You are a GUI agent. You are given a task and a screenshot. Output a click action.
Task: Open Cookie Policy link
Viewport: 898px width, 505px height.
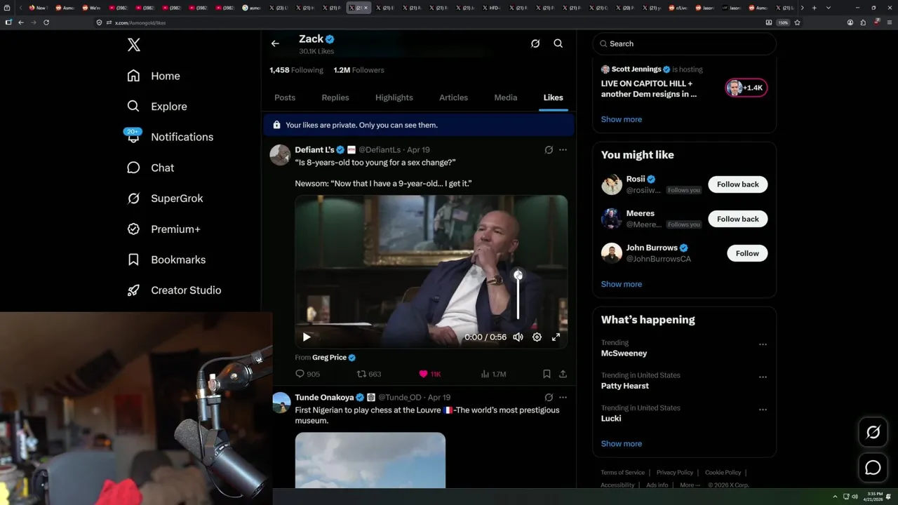(x=723, y=473)
